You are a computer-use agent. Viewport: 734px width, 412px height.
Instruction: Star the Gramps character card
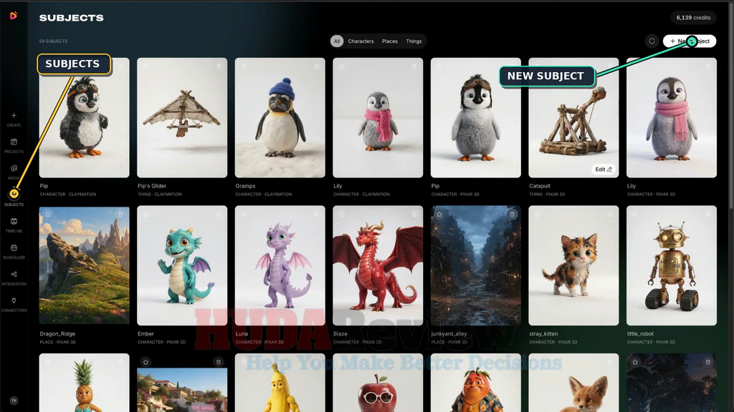click(244, 67)
